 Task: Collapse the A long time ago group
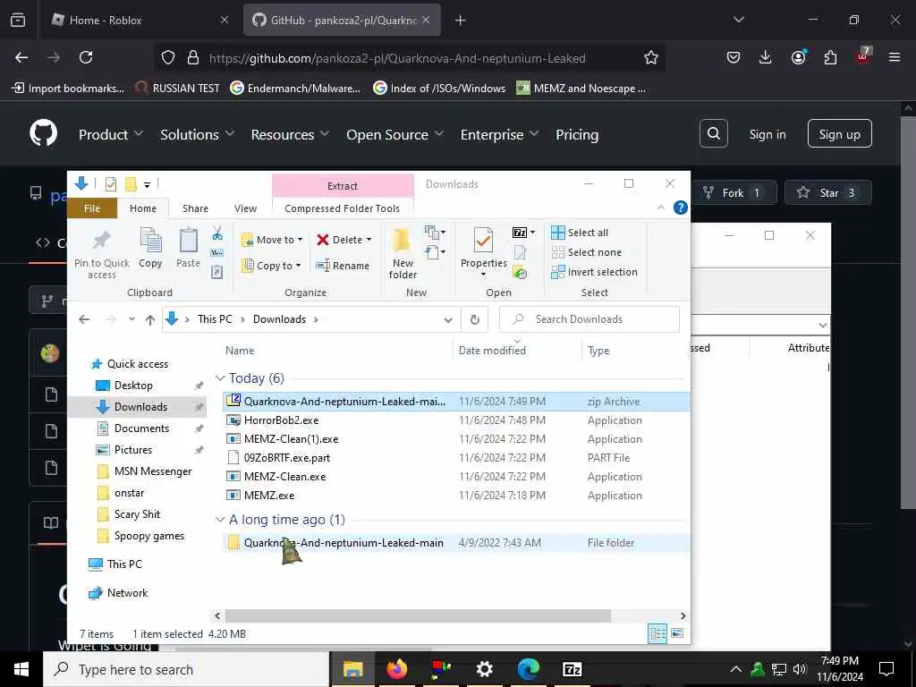pos(220,520)
